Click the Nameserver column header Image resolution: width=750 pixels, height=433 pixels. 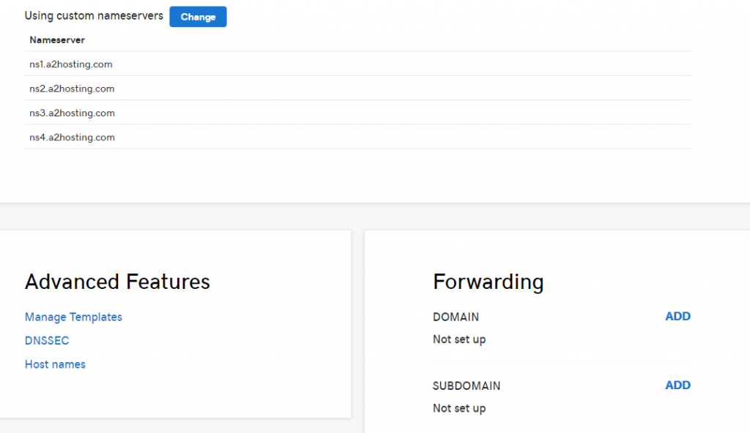pyautogui.click(x=57, y=40)
